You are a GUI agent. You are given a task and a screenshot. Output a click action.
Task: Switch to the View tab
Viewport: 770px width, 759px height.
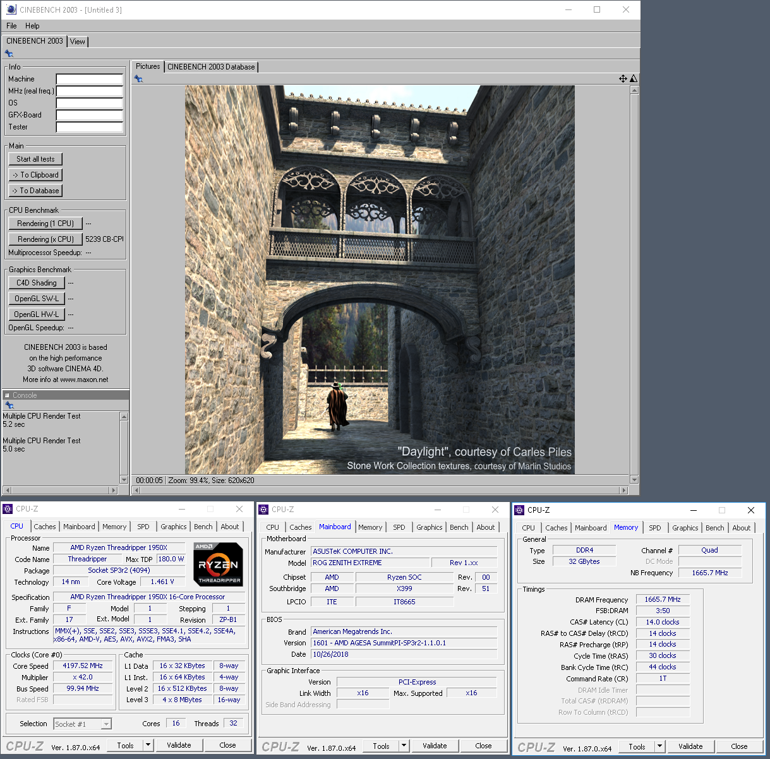coord(78,42)
